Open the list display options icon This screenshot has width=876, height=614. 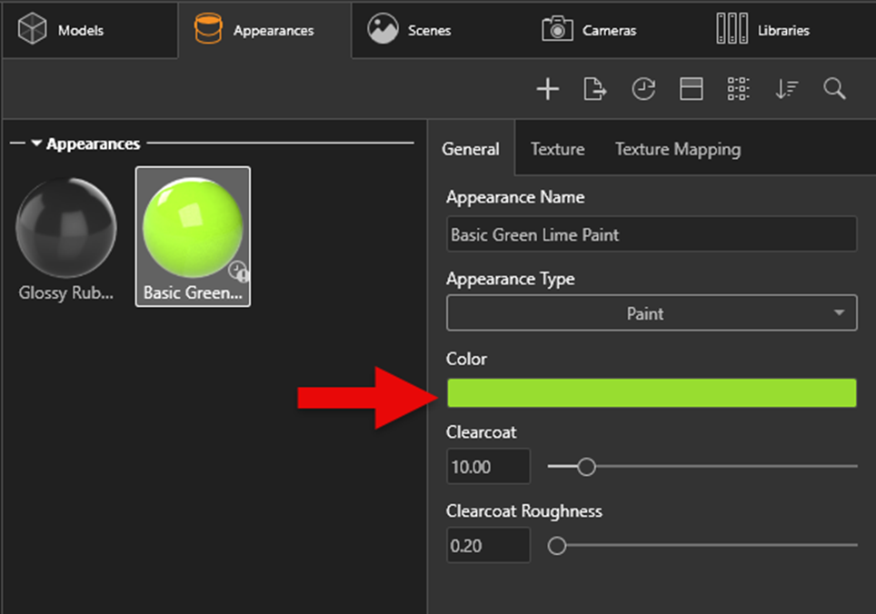point(738,89)
